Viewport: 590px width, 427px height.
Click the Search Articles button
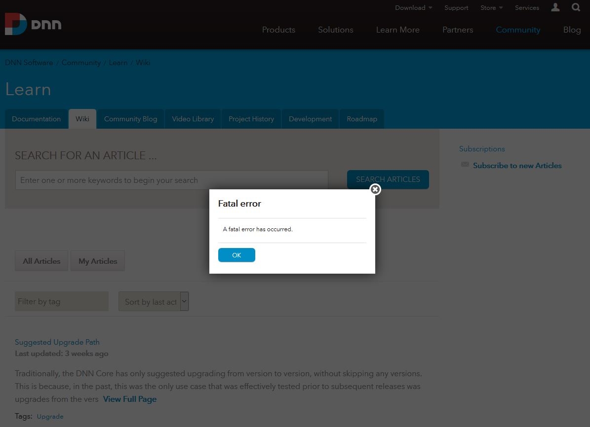388,179
